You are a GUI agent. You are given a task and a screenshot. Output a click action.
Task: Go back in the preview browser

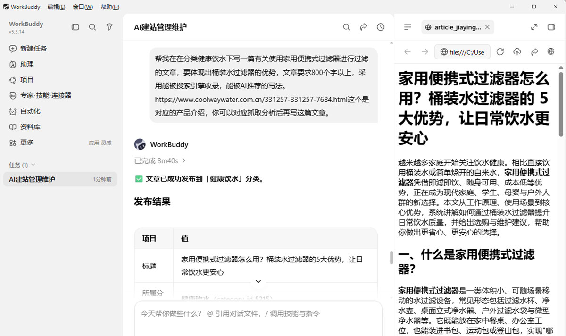(x=408, y=52)
